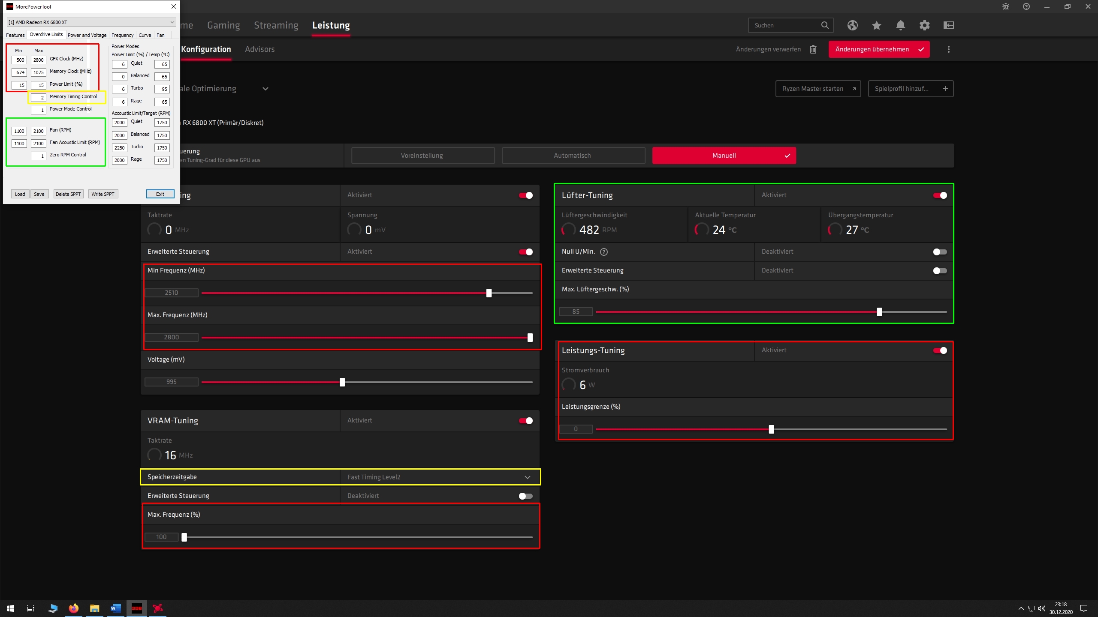Click the Leistungsgrenze slider handle
Viewport: 1098px width, 617px height.
[x=771, y=429]
